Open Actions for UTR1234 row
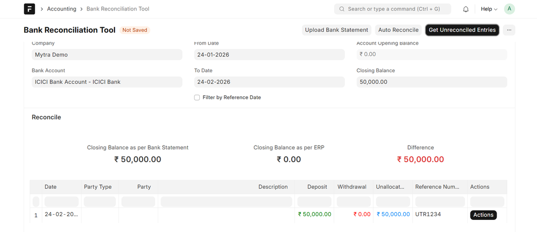 point(483,215)
